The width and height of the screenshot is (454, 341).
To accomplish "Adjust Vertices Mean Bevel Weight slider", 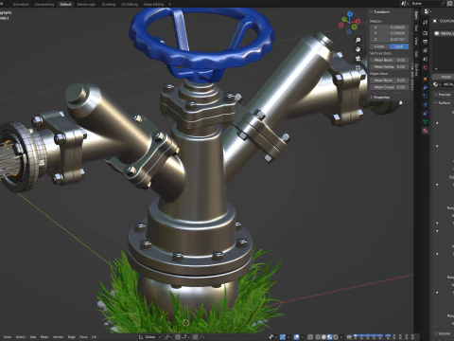I will (390, 60).
